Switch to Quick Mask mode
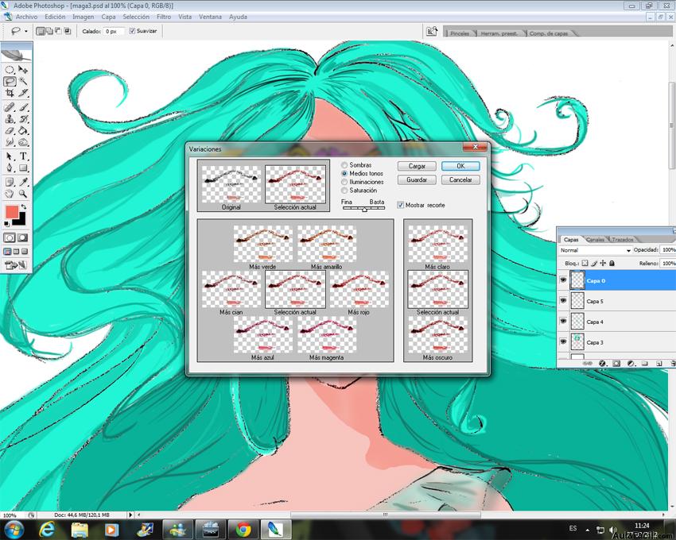The image size is (676, 540). click(22, 237)
